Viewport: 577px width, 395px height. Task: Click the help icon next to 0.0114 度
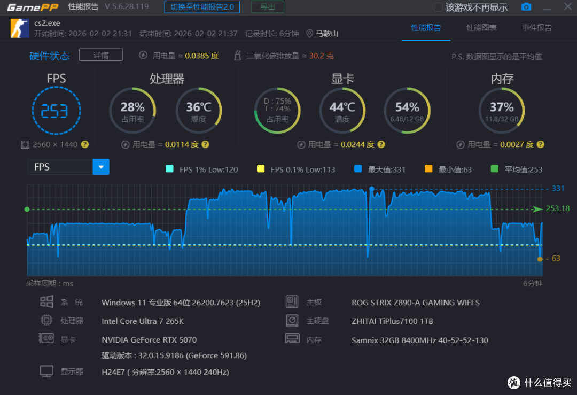click(x=205, y=144)
